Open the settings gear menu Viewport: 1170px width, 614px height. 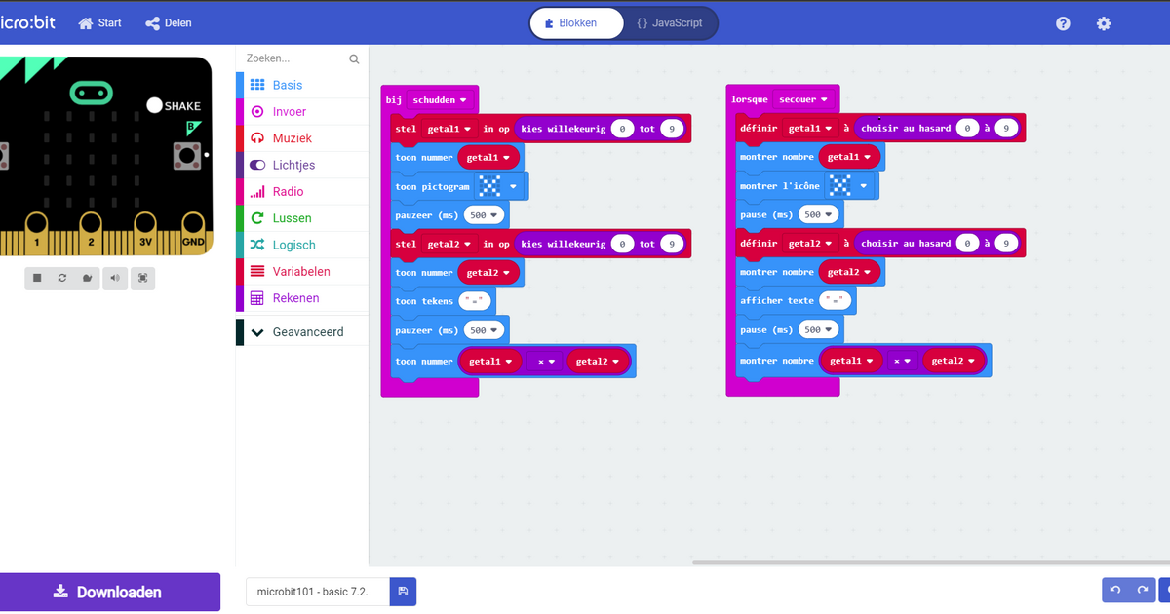click(1104, 22)
